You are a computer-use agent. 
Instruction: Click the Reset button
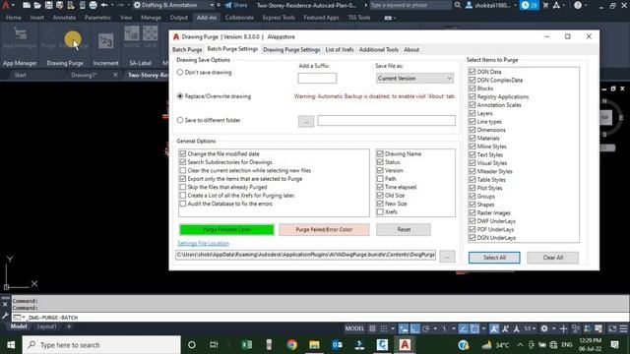click(404, 229)
